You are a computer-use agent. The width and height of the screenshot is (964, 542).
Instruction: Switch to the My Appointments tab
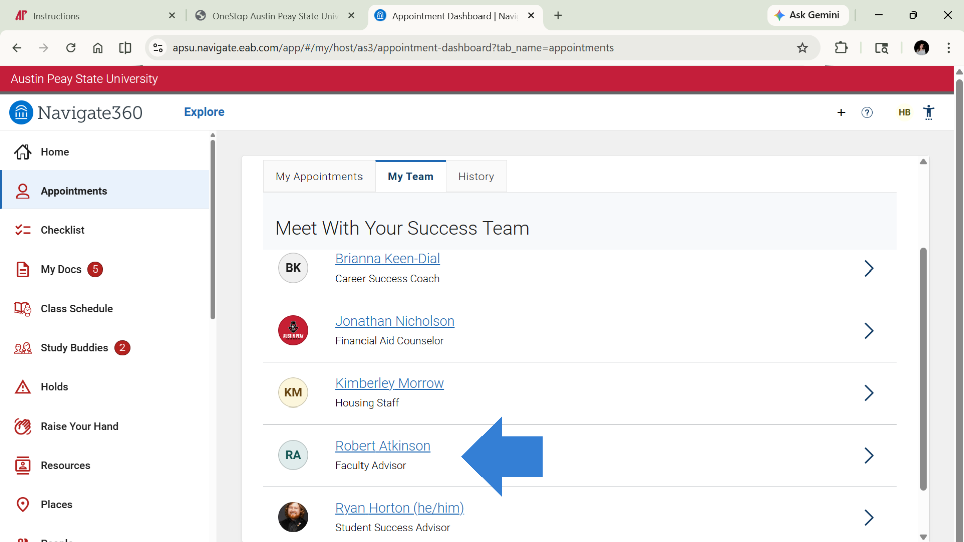pyautogui.click(x=319, y=176)
